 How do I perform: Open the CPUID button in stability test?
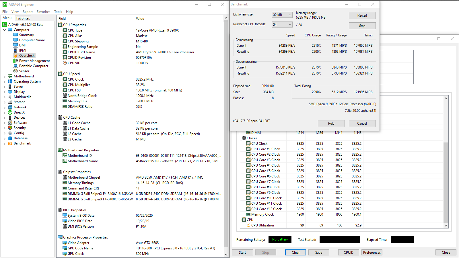[x=349, y=253]
